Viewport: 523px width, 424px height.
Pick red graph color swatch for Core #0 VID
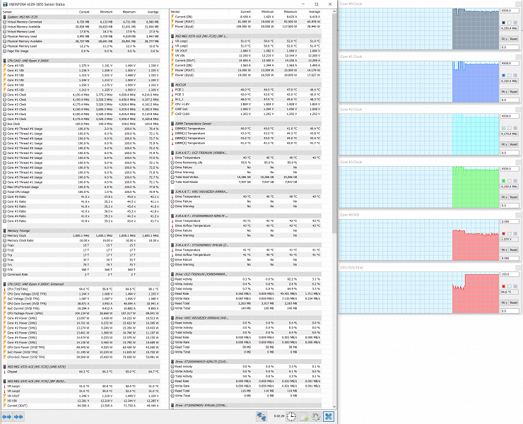(x=504, y=233)
